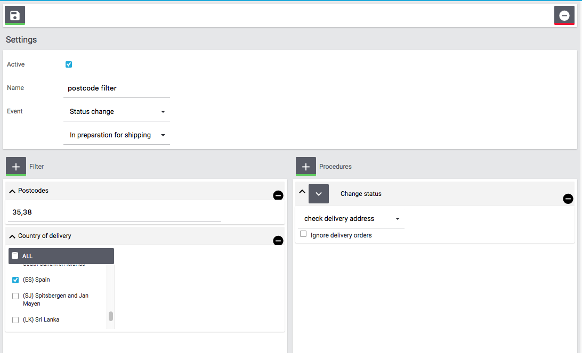
Task: Uncheck the (ES) Spain country
Action: pos(15,280)
